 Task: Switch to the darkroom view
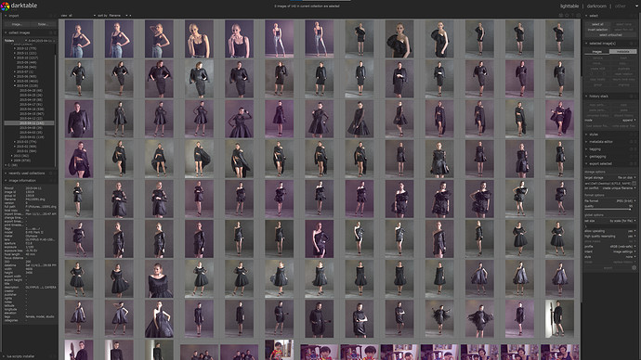pos(596,6)
